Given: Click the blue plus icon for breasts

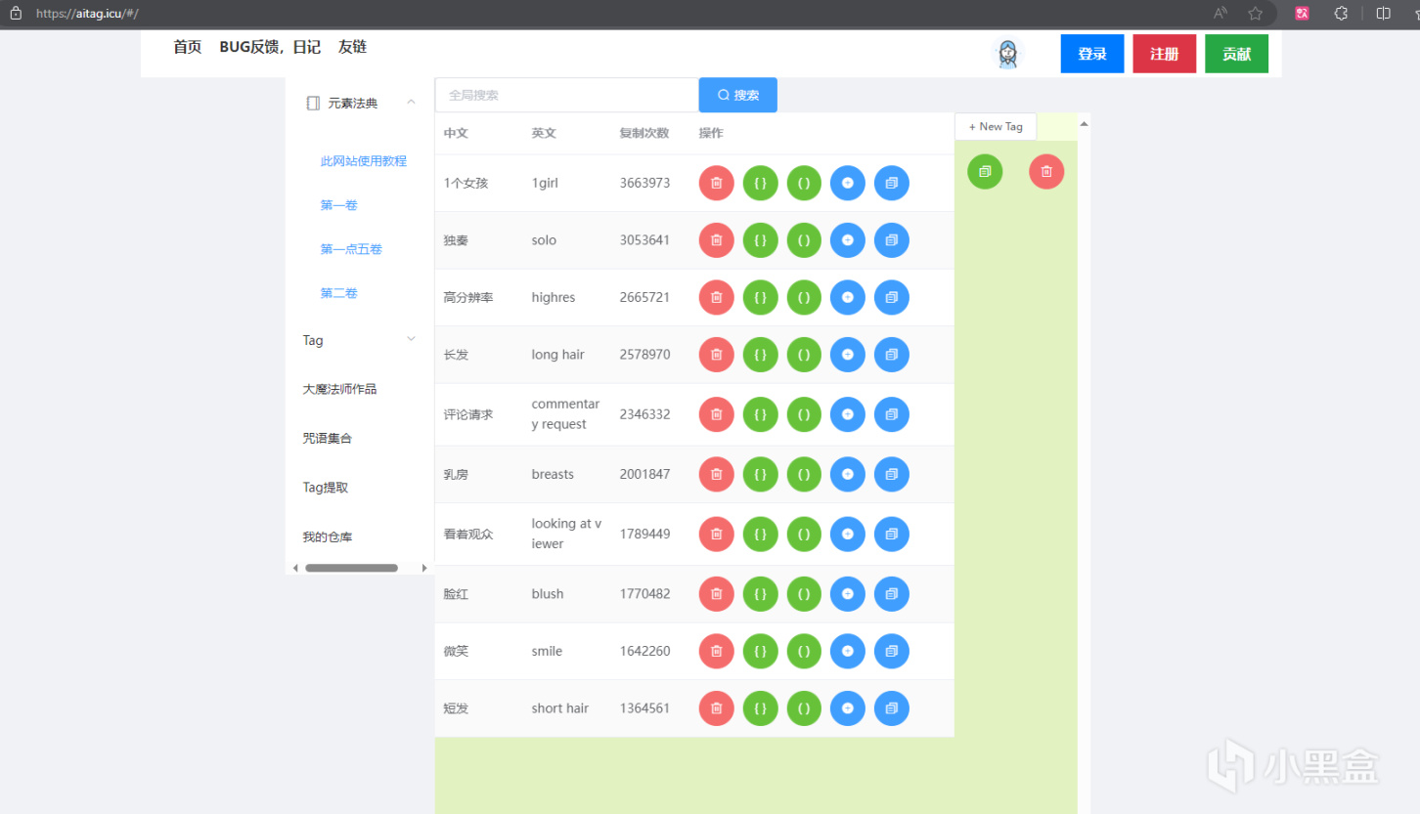Looking at the screenshot, I should click(x=848, y=474).
